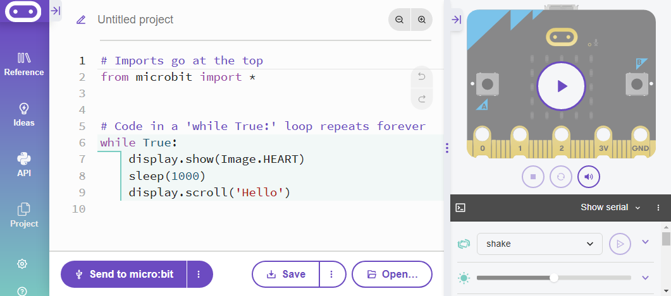
Task: Expand the gesture sensor section
Action: click(x=646, y=242)
